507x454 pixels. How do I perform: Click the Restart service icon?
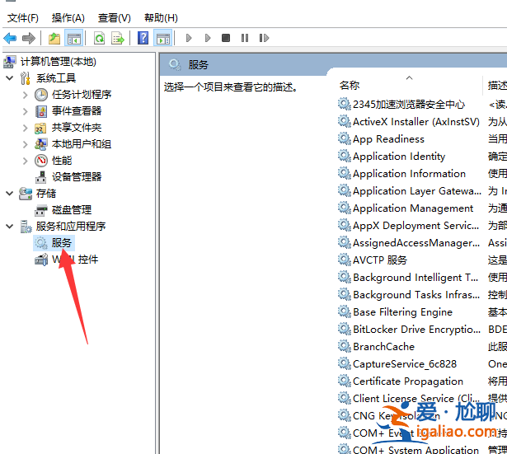click(x=264, y=38)
